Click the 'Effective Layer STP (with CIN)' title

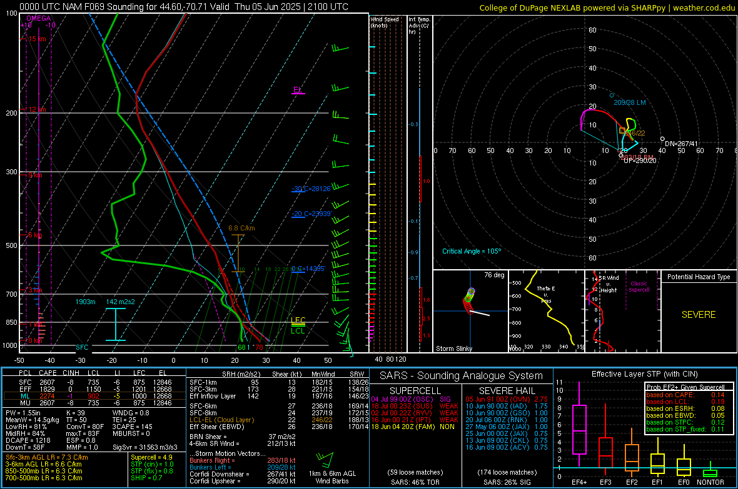(x=644, y=374)
